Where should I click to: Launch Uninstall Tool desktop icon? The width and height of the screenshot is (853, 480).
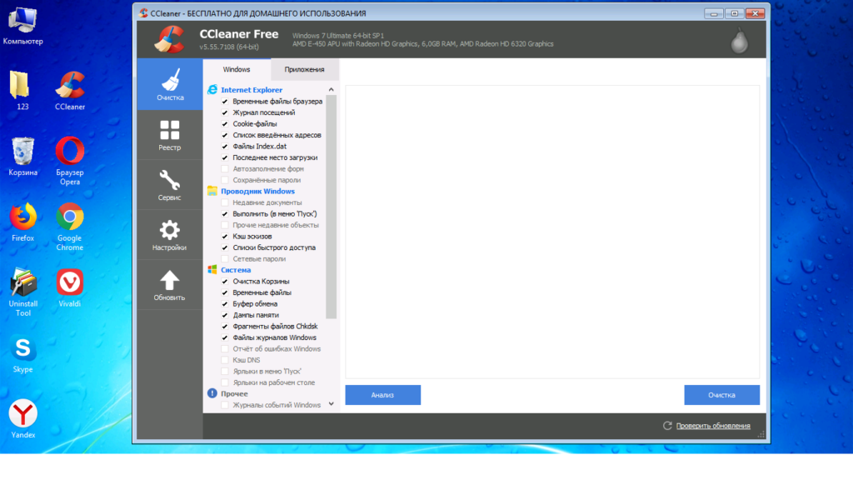tap(22, 285)
